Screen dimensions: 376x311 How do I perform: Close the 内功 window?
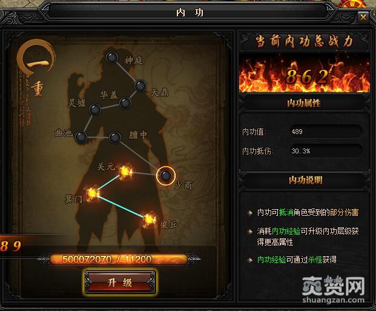(x=363, y=17)
